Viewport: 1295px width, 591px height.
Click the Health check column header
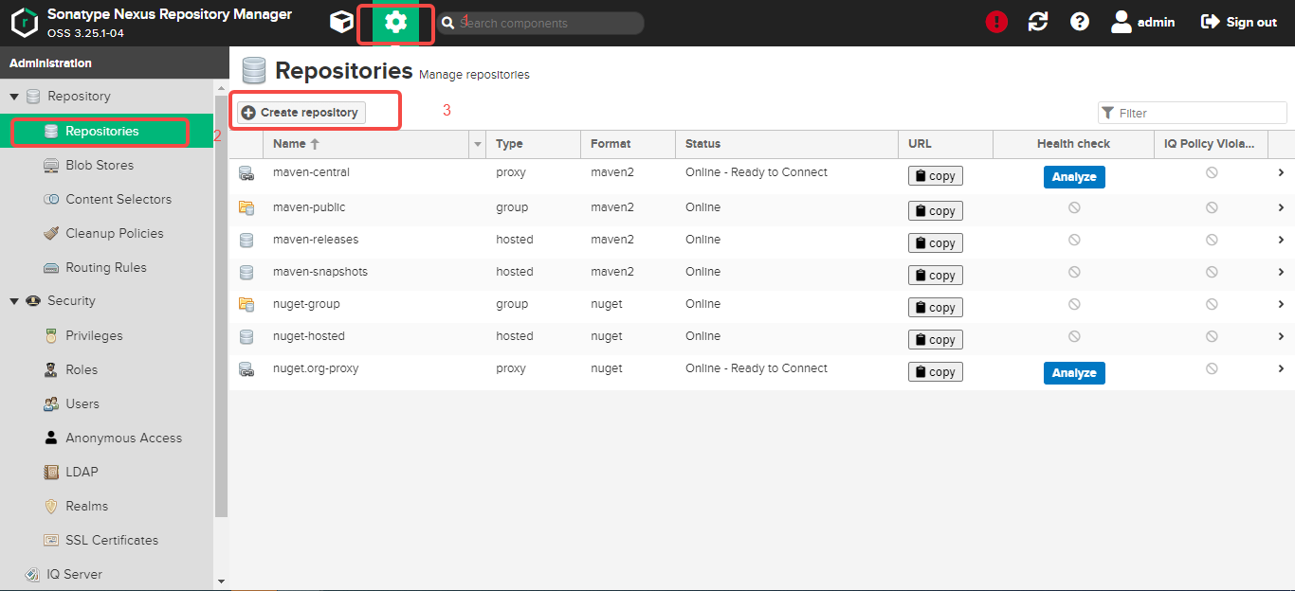1073,144
